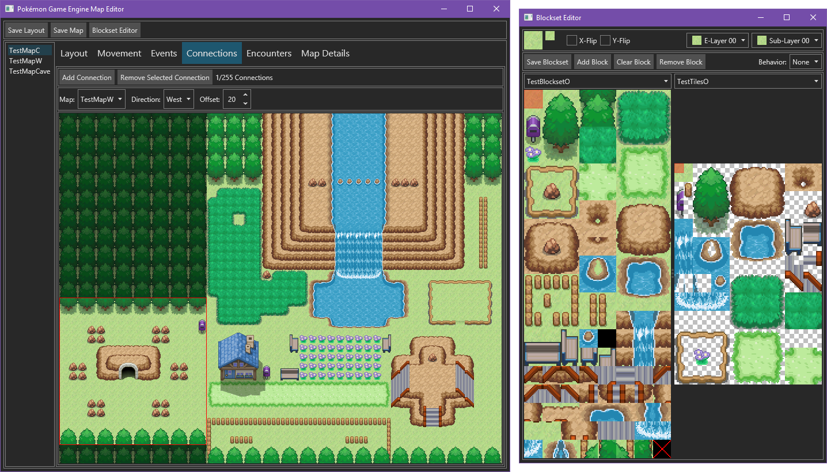
Task: Click the Add Block button
Action: click(x=593, y=62)
